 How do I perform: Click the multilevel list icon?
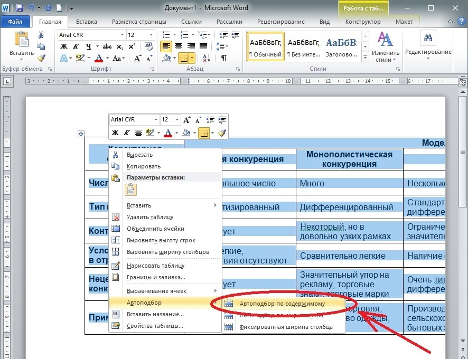tap(202, 35)
